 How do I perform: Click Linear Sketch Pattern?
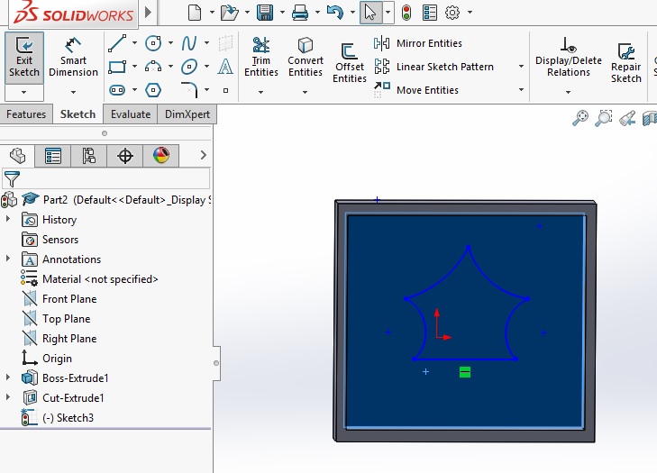(434, 67)
